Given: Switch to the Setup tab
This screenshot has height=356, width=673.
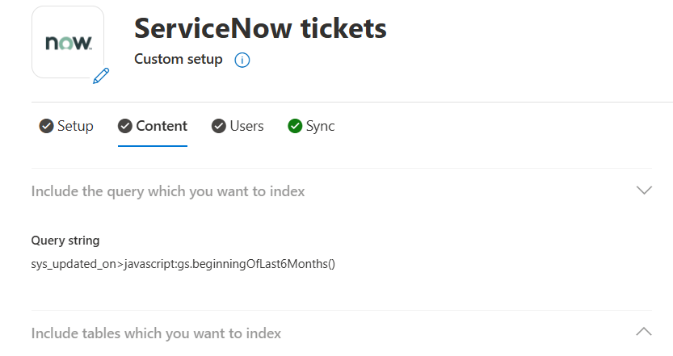Looking at the screenshot, I should (x=66, y=126).
